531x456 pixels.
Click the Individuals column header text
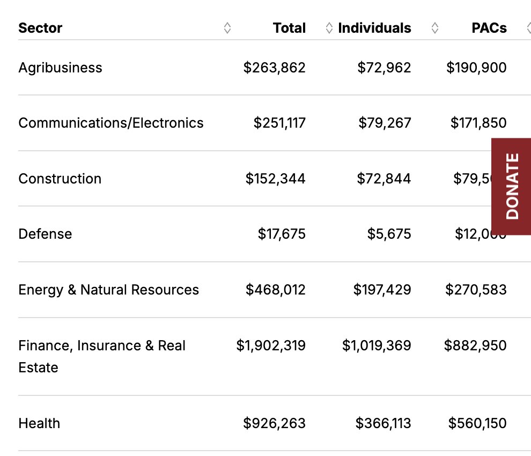tap(375, 28)
